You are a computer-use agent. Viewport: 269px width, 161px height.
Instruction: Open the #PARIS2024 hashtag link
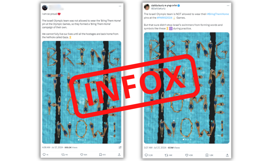pos(164,18)
